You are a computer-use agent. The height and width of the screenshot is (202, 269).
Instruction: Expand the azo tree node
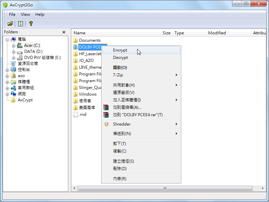7,76
